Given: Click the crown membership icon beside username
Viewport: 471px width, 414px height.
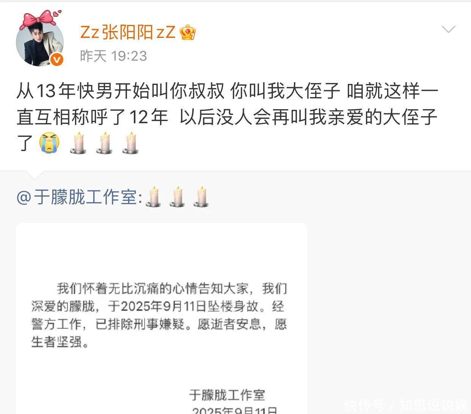Looking at the screenshot, I should point(188,32).
